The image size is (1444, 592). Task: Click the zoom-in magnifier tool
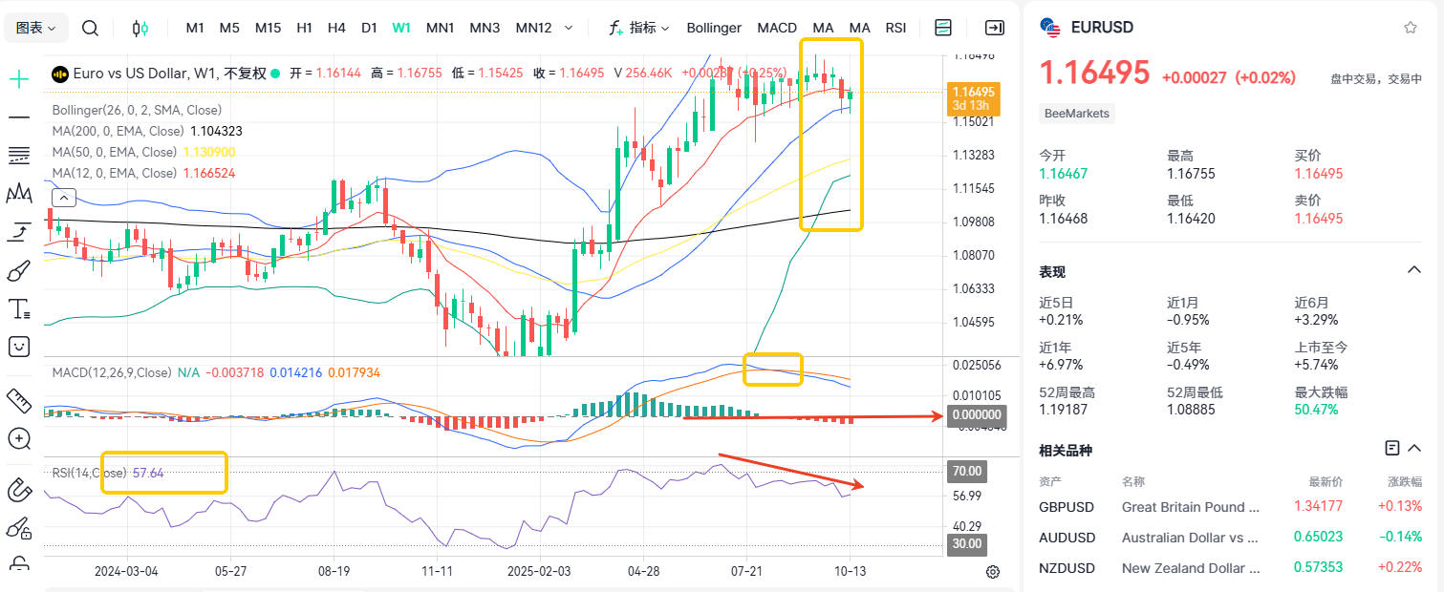tap(18, 438)
